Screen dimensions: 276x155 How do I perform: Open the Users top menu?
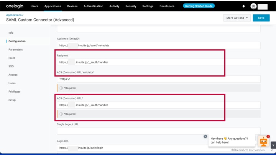tap(34, 6)
